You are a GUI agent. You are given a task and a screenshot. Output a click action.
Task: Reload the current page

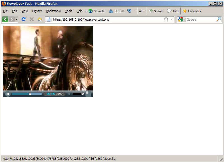24,19
